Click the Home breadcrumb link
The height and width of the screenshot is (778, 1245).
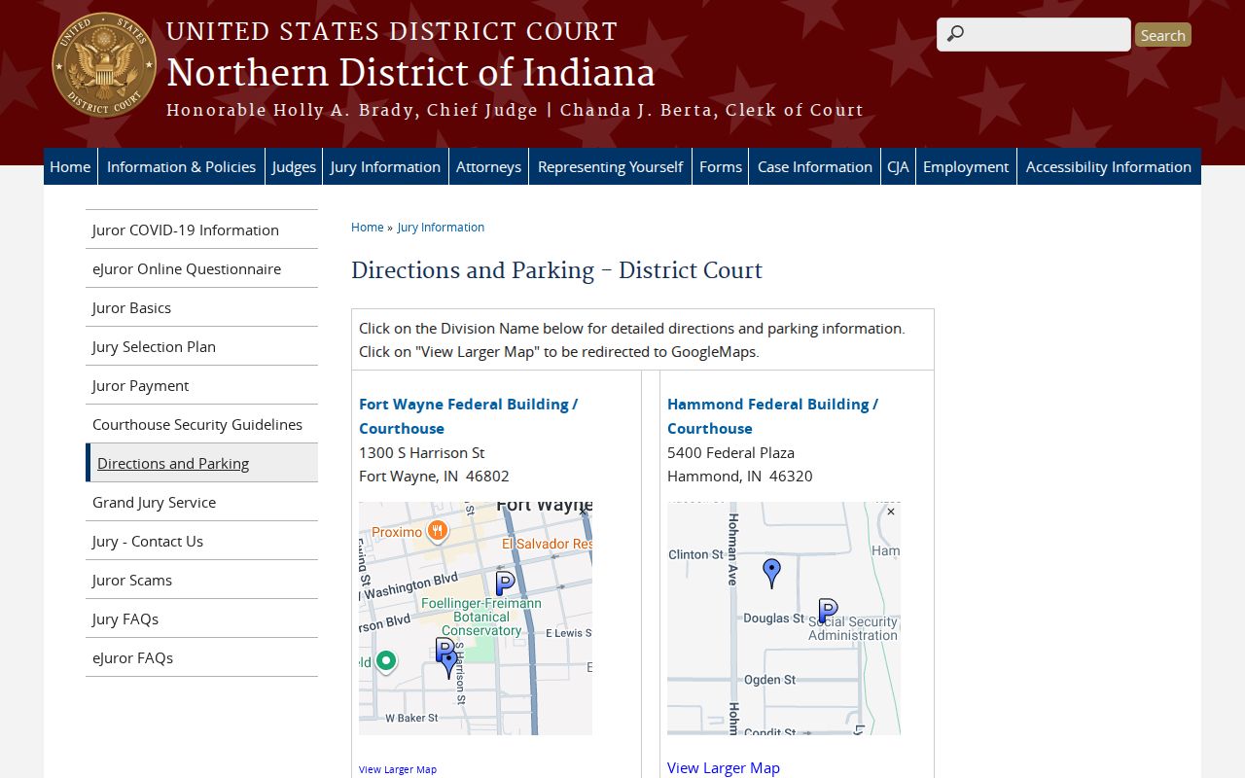pos(368,227)
